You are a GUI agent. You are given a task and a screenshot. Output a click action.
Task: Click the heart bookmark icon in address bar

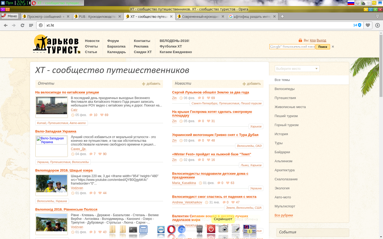coord(368,25)
